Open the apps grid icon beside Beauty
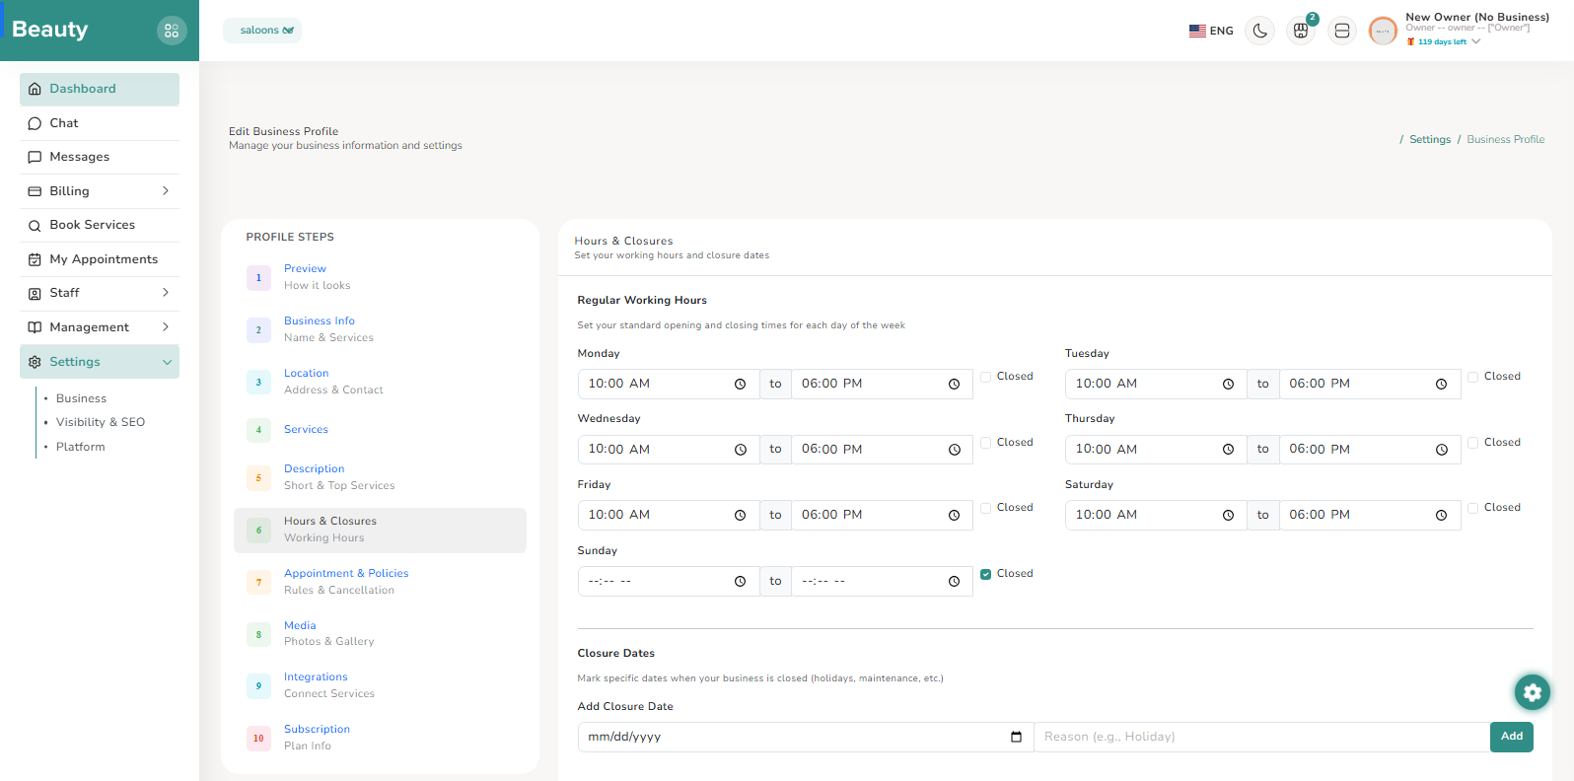 point(172,31)
